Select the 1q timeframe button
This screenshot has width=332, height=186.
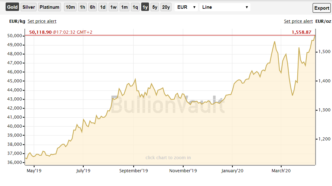pyautogui.click(x=135, y=7)
